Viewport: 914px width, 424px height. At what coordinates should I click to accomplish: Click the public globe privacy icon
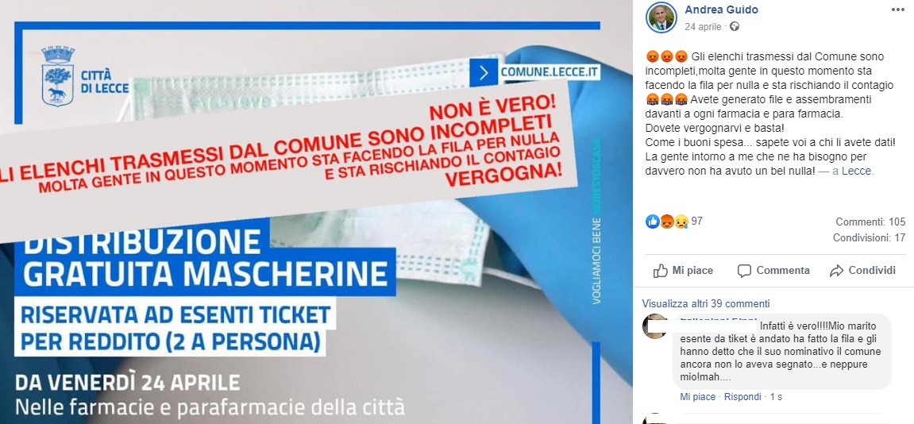pos(735,27)
